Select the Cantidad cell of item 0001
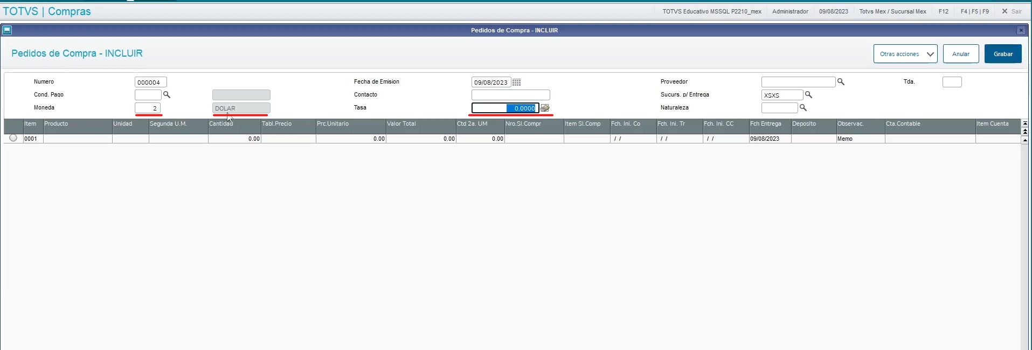Image resolution: width=1032 pixels, height=350 pixels. click(234, 139)
